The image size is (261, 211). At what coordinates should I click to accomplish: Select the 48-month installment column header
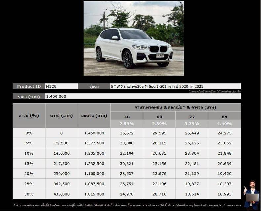pyautogui.click(x=127, y=117)
